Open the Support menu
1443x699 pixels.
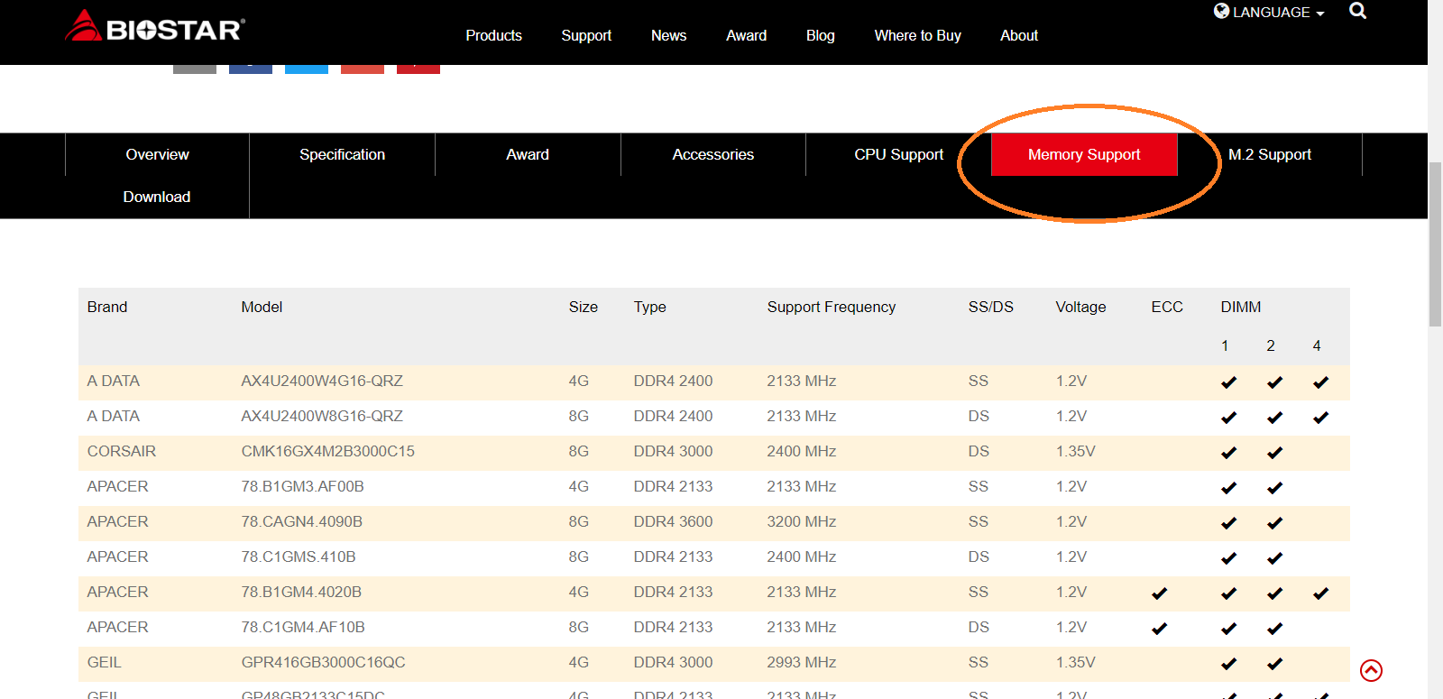pyautogui.click(x=586, y=35)
